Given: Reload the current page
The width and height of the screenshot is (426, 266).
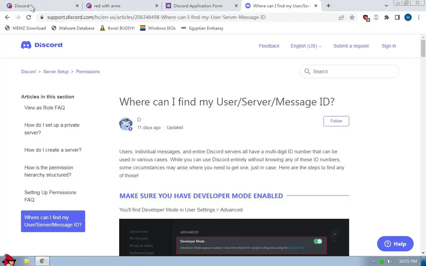Looking at the screenshot, I should pyautogui.click(x=29, y=17).
